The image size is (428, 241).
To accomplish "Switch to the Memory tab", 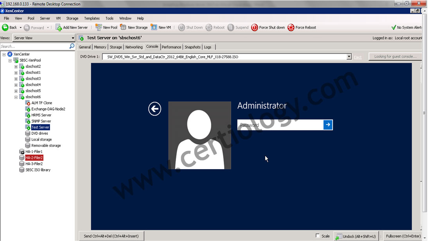I will click(100, 47).
